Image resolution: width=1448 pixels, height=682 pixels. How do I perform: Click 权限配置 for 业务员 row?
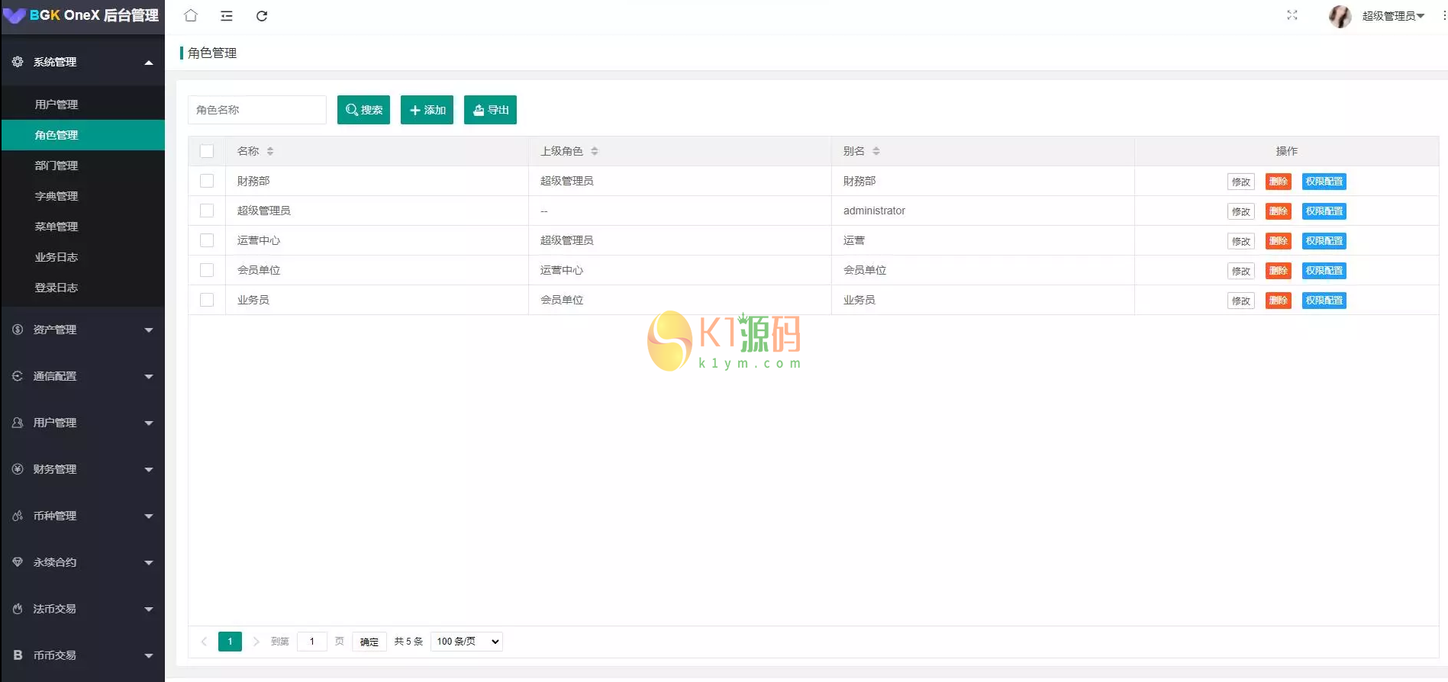pyautogui.click(x=1324, y=301)
